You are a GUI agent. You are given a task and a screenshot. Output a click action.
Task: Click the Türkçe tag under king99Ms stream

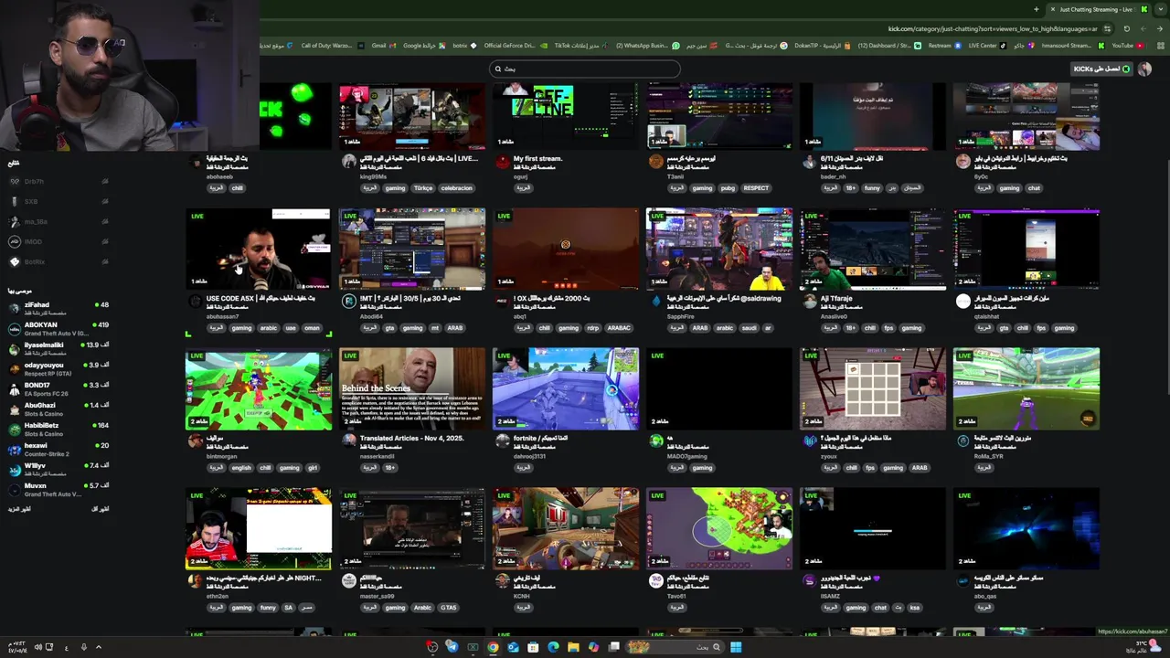[x=423, y=188]
